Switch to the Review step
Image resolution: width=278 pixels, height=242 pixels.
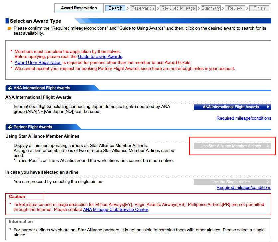(235, 8)
